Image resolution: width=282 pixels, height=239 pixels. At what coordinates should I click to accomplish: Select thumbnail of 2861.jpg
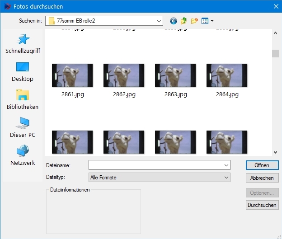[x=72, y=75]
